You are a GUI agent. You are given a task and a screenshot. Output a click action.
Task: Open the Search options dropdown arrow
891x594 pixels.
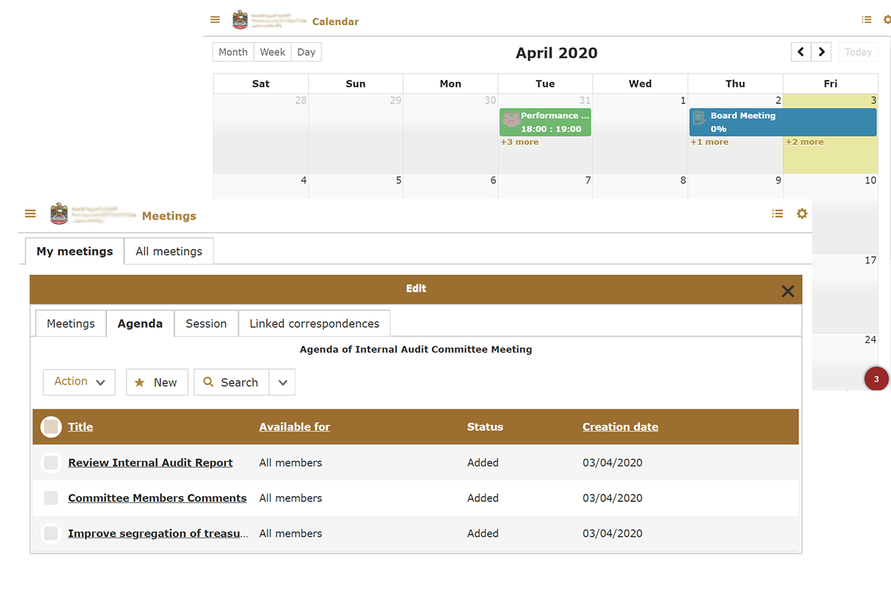[x=282, y=382]
